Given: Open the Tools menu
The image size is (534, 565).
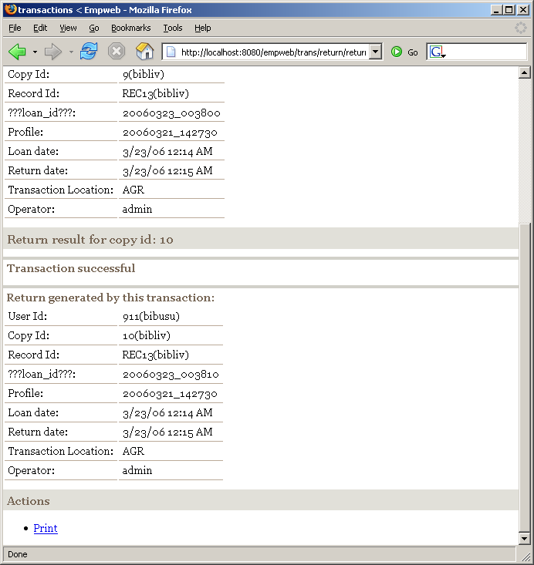Looking at the screenshot, I should click(173, 28).
